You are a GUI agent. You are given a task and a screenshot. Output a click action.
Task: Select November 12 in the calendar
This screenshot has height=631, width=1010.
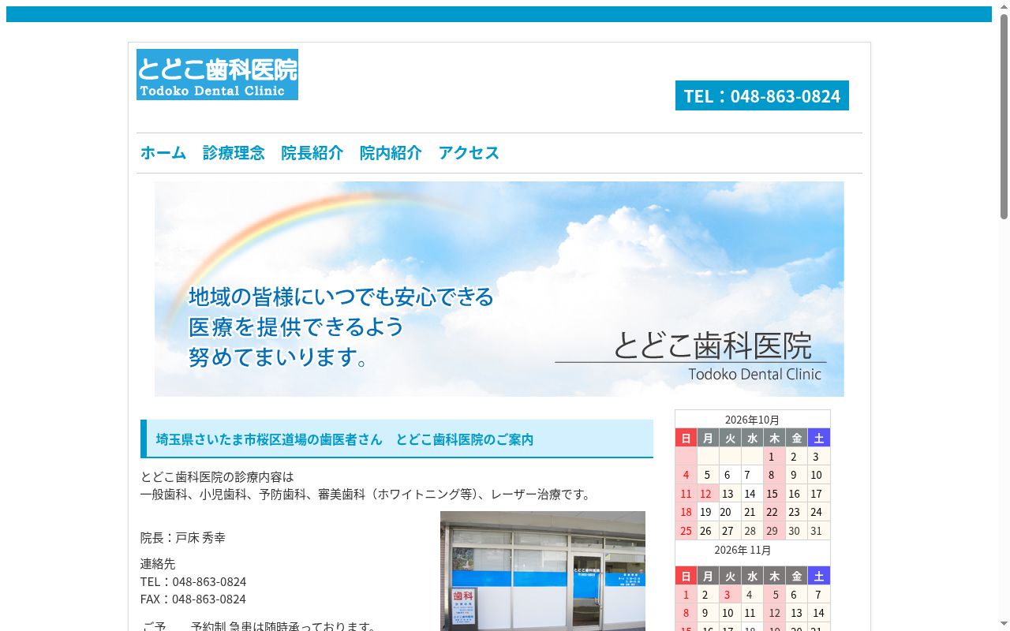[x=774, y=613]
